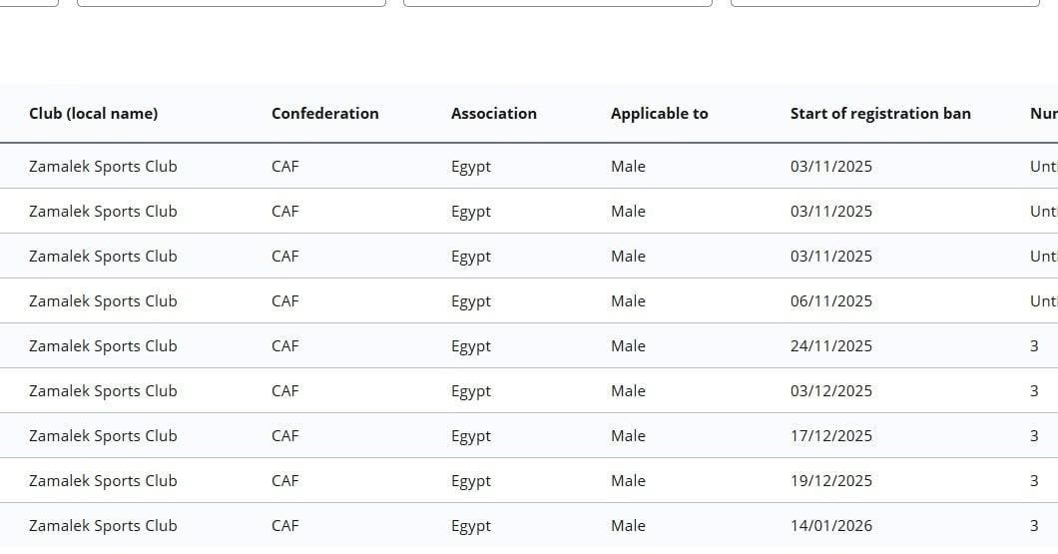Image resolution: width=1058 pixels, height=554 pixels.
Task: Click the Association column header
Action: 493,114
